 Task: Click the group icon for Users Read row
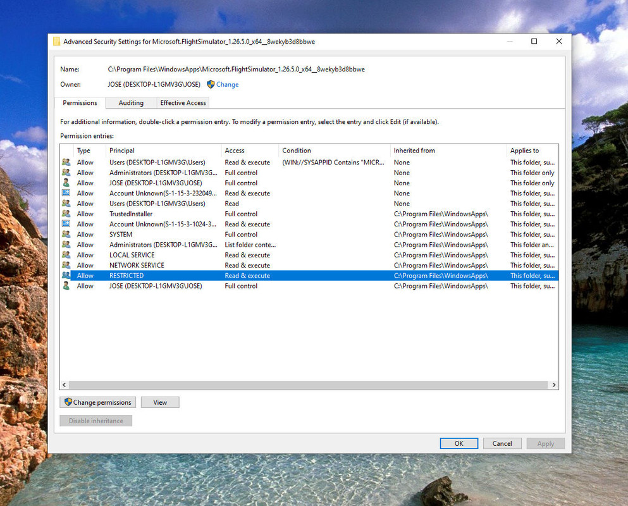tap(66, 203)
